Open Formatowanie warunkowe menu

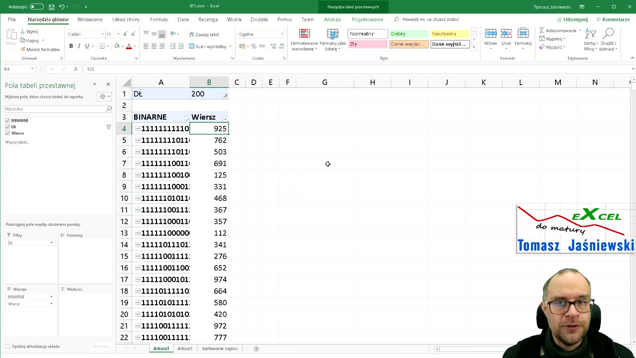tap(304, 40)
